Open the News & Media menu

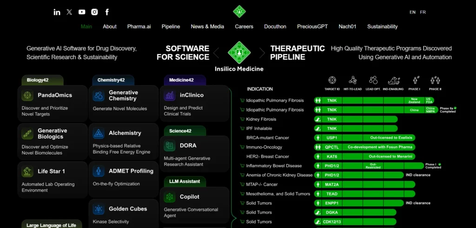tap(207, 27)
